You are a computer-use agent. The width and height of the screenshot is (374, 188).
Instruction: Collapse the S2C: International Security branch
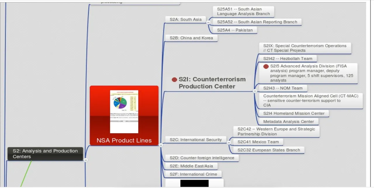tap(228, 143)
